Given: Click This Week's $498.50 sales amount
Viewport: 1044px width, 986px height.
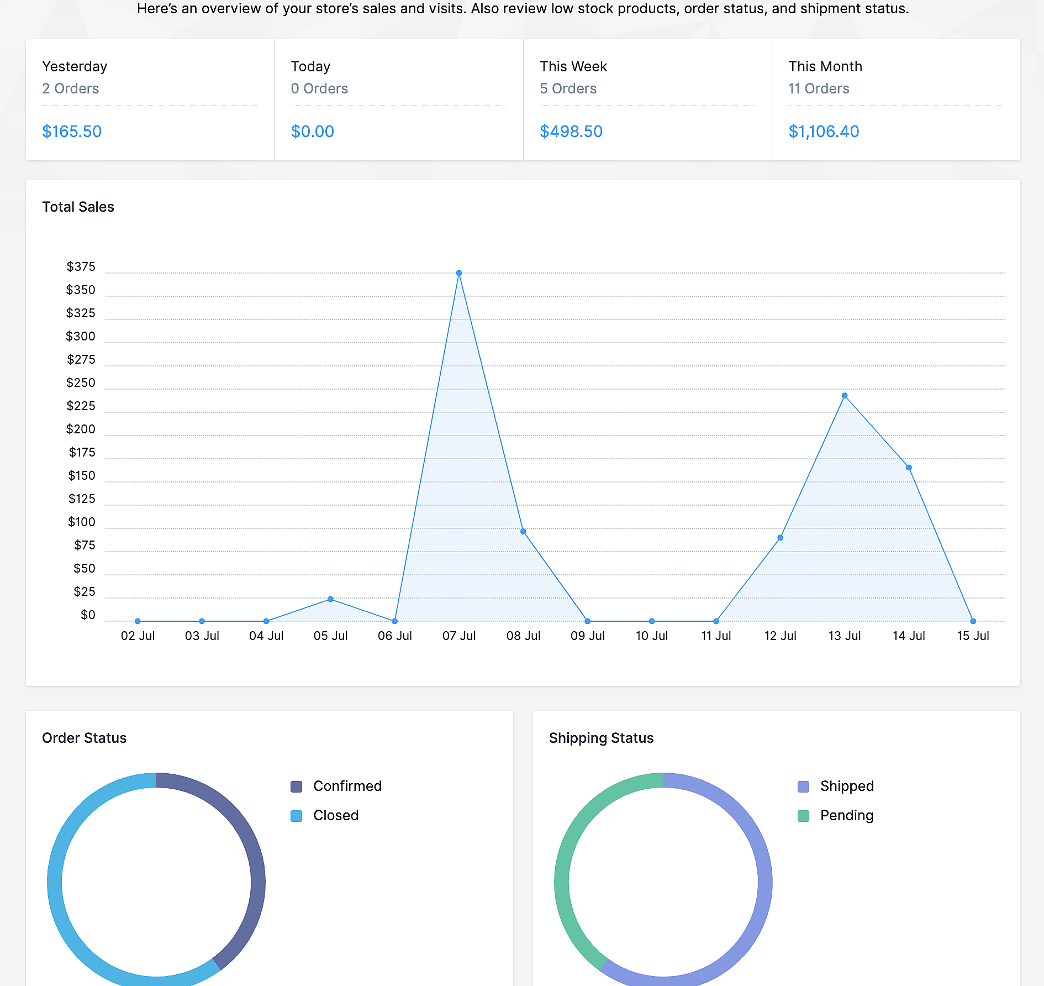Looking at the screenshot, I should (x=571, y=132).
